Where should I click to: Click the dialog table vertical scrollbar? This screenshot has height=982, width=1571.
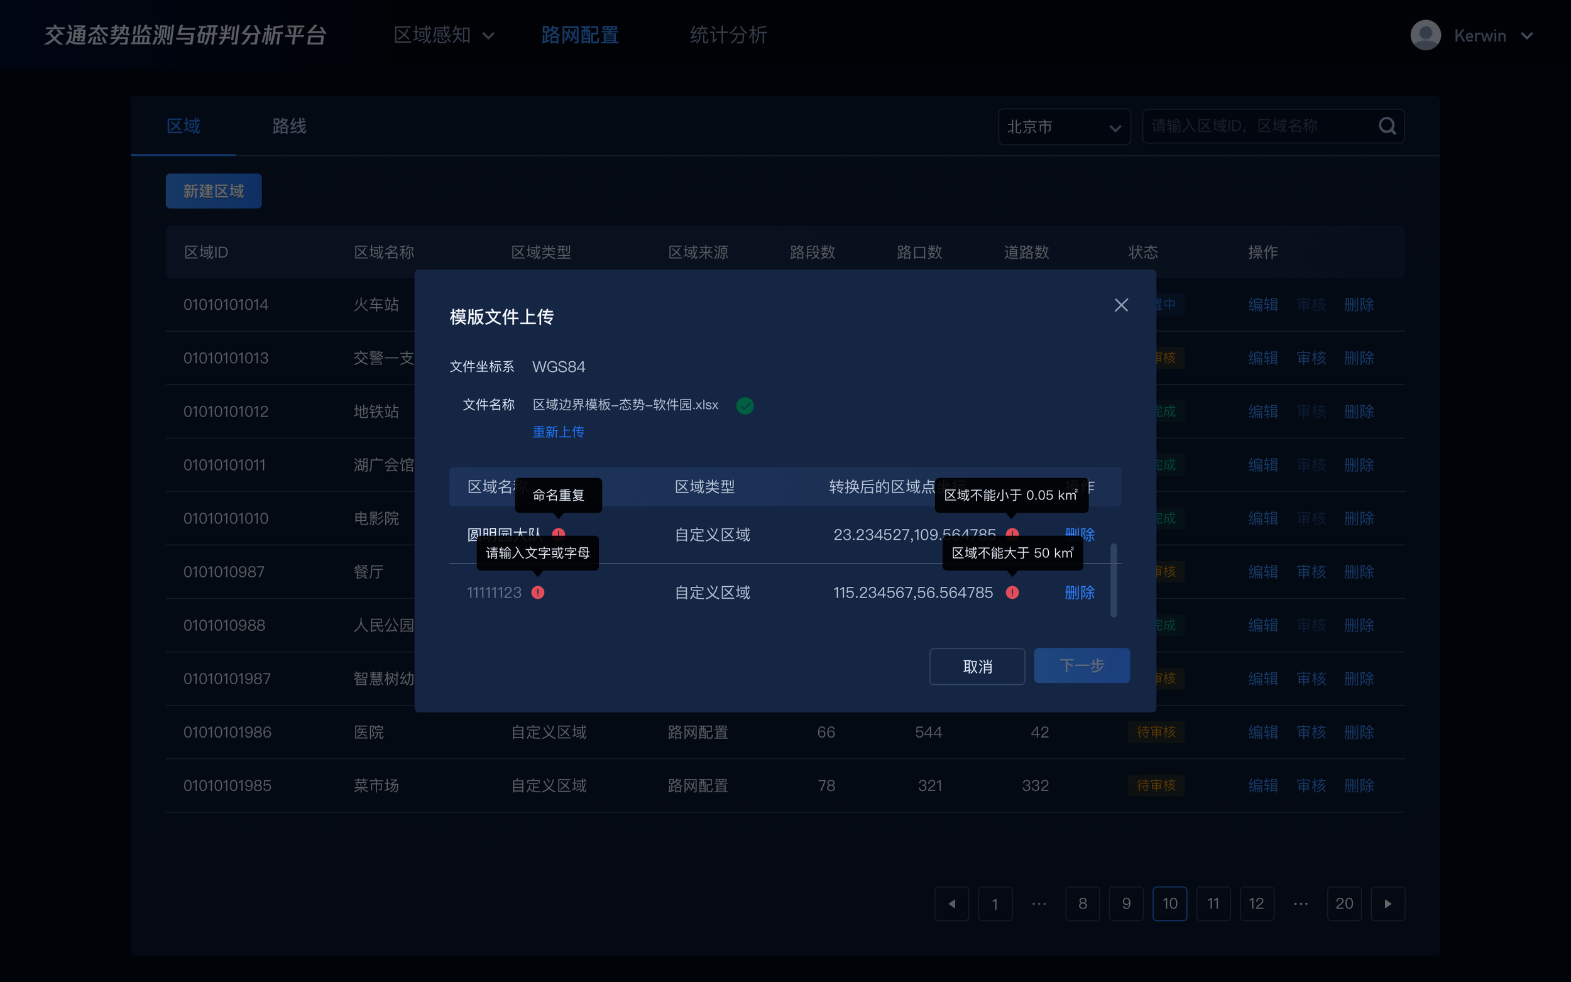(x=1113, y=580)
